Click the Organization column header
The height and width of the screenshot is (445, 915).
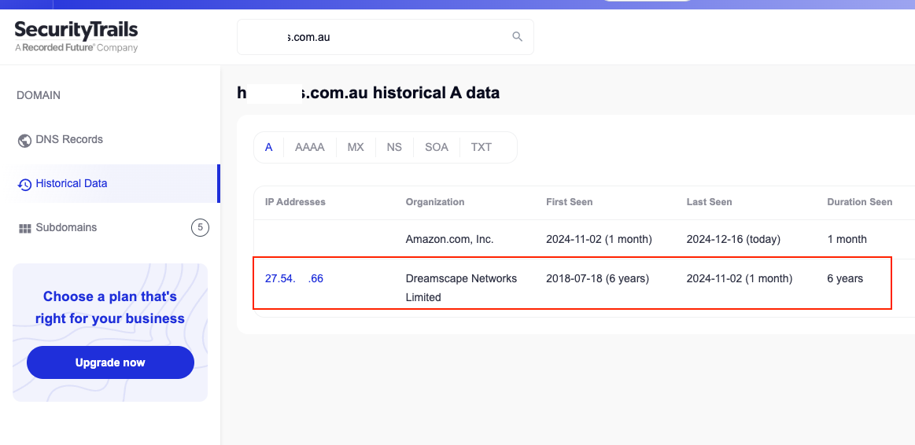point(435,202)
